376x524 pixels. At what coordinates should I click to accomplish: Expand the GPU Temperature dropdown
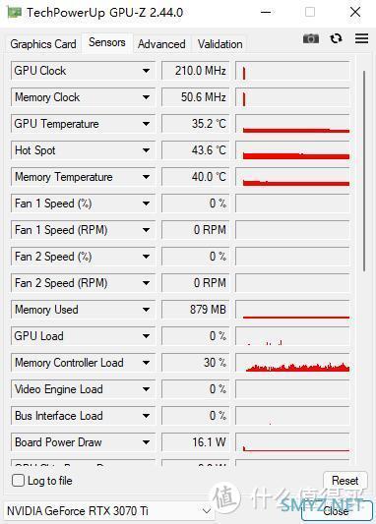146,124
